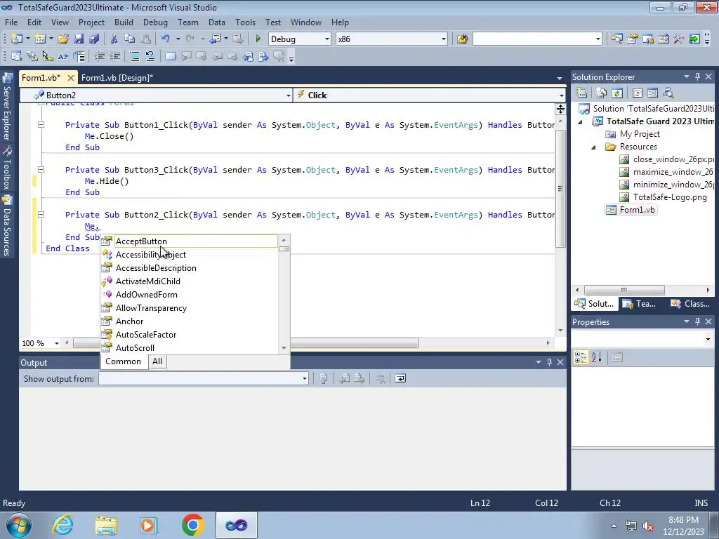
Task: Click the Open File folder icon
Action: 63,39
